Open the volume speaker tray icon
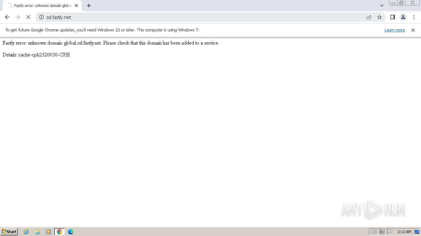Viewport: 421px width, 236px height. point(374,232)
